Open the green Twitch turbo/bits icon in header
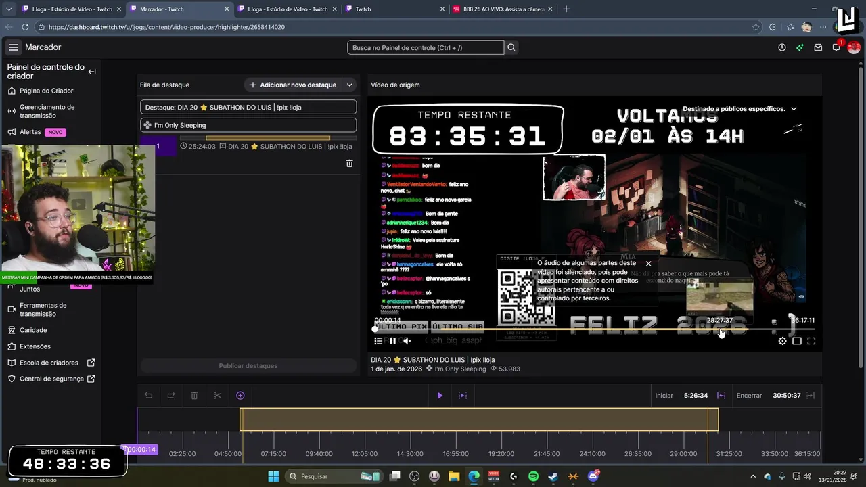Screen dimensions: 866x487 800,47
